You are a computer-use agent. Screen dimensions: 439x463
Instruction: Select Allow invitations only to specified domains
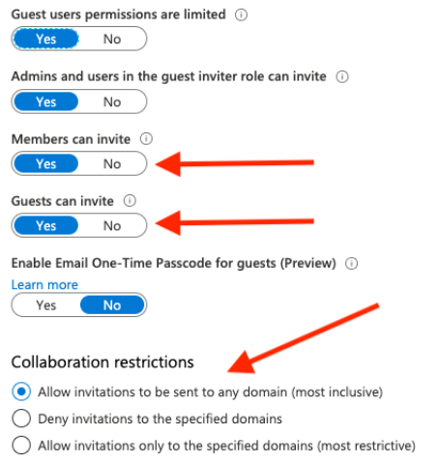point(21,446)
